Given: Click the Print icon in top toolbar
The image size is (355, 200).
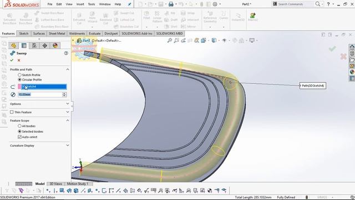Looking at the screenshot, I should (171, 4).
